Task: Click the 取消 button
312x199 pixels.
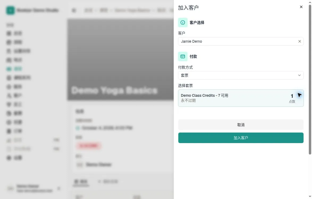Action: pyautogui.click(x=241, y=125)
